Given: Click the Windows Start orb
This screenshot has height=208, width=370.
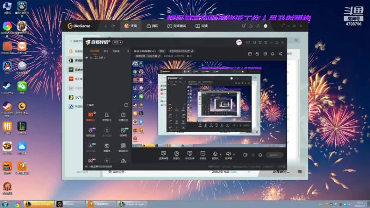Looking at the screenshot, I should [5, 204].
